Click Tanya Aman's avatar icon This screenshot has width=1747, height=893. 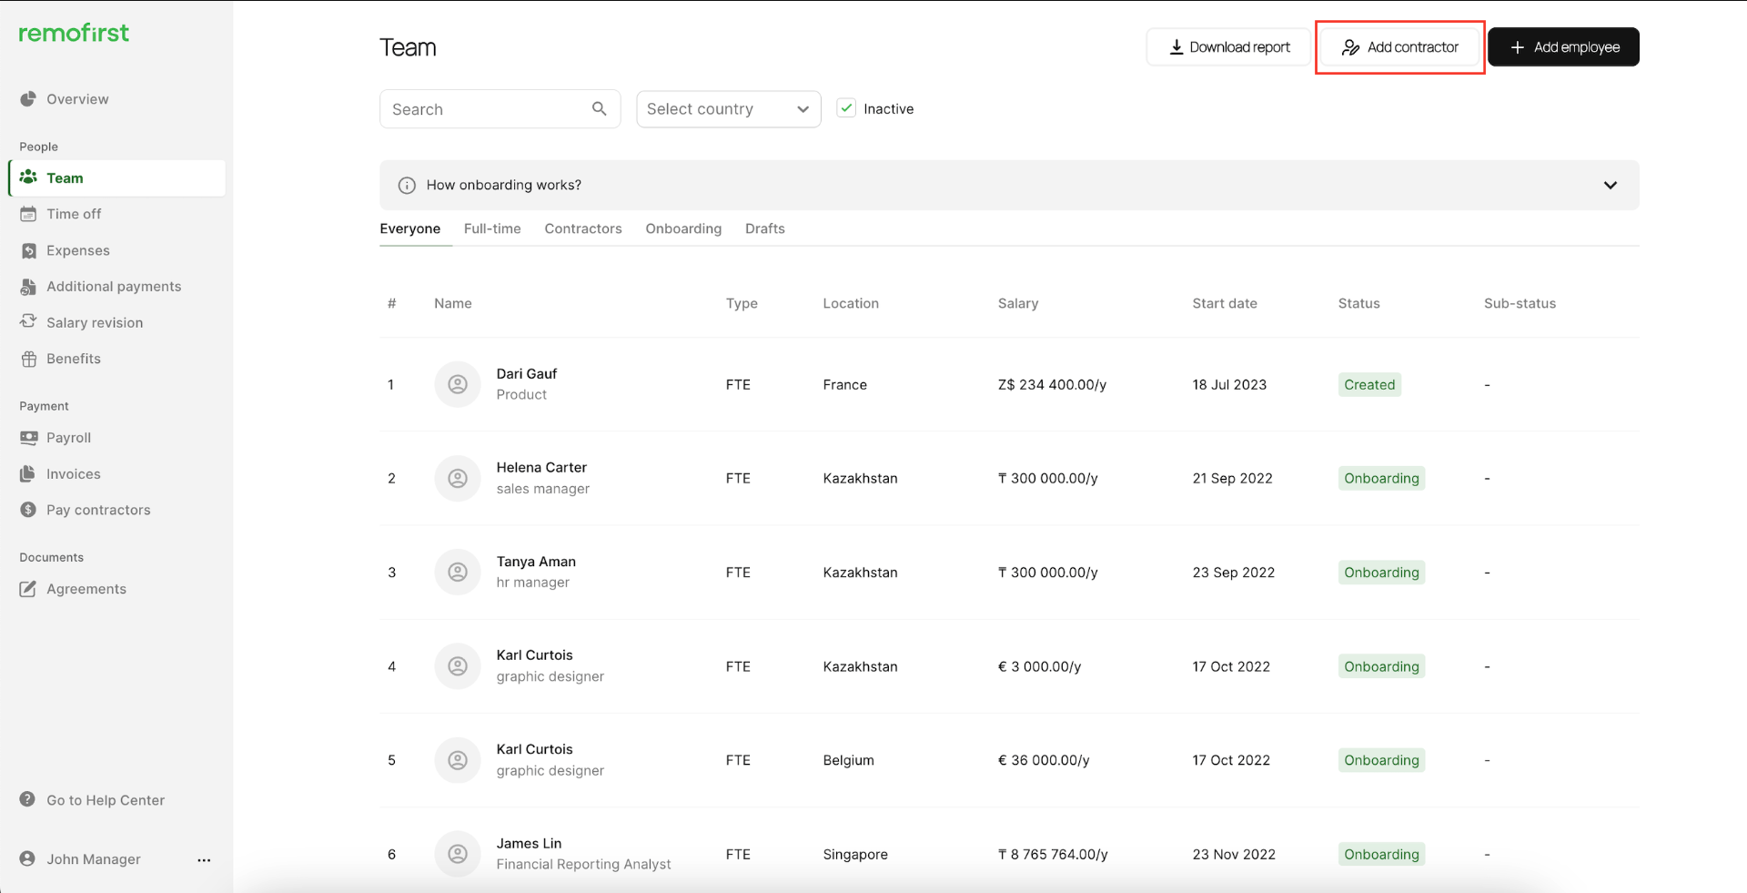pyautogui.click(x=458, y=572)
